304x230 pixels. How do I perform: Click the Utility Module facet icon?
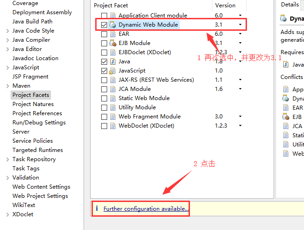(x=113, y=107)
